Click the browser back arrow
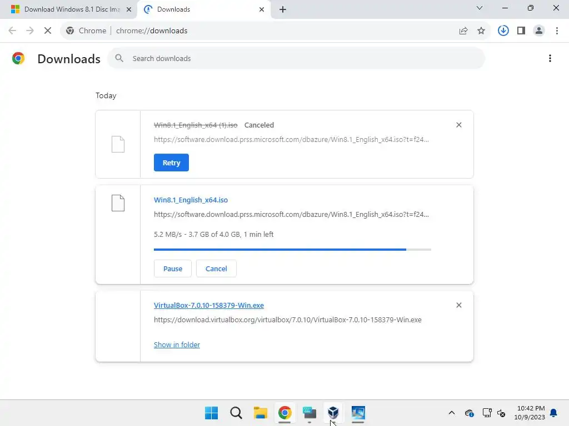 (x=12, y=31)
